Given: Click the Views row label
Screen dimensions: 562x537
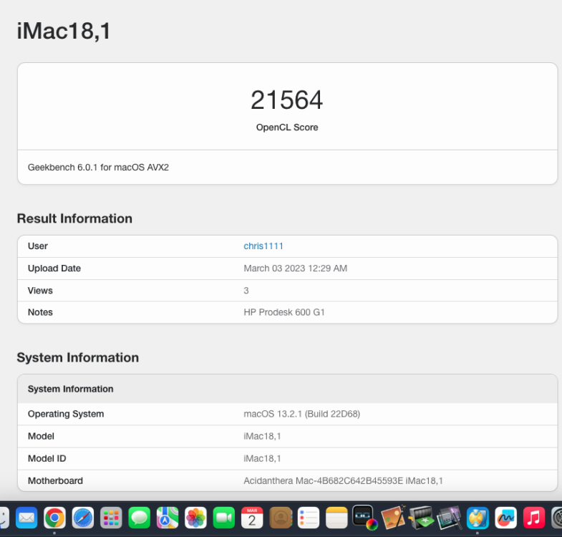Looking at the screenshot, I should pyautogui.click(x=40, y=291).
